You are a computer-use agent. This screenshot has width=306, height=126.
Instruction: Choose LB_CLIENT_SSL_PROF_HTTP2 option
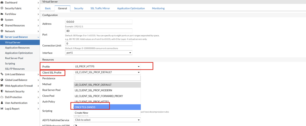107,102
